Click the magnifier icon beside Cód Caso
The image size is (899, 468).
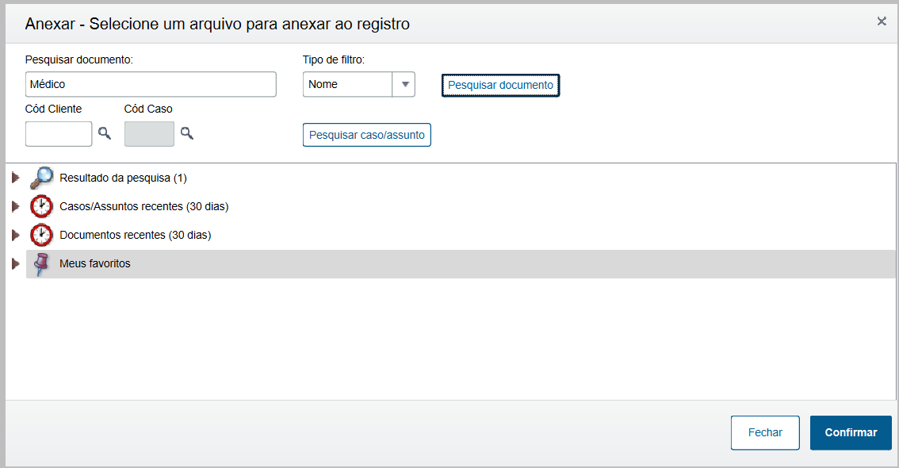coord(186,134)
